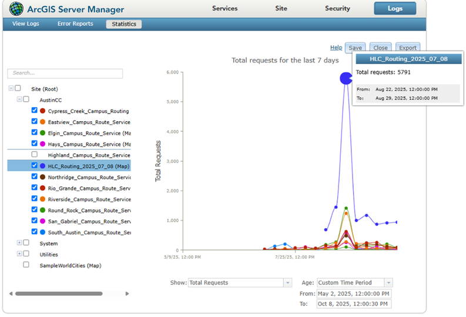Check Highland_Campus_Route_Service checkbox
466x317 pixels.
(35, 154)
